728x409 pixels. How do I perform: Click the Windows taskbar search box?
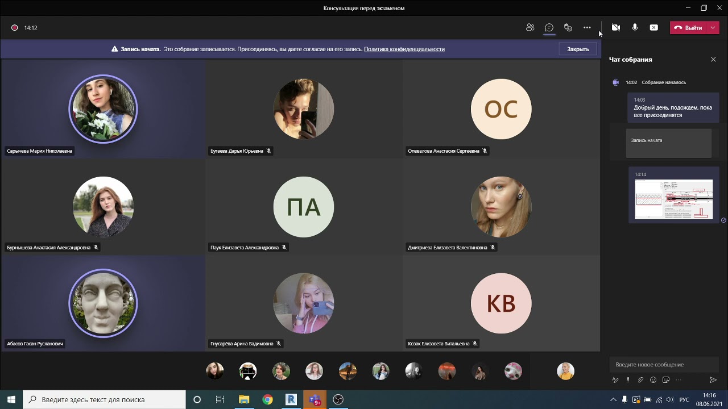coord(104,399)
